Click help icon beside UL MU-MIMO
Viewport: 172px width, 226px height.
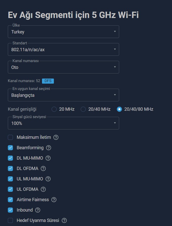click(48, 179)
